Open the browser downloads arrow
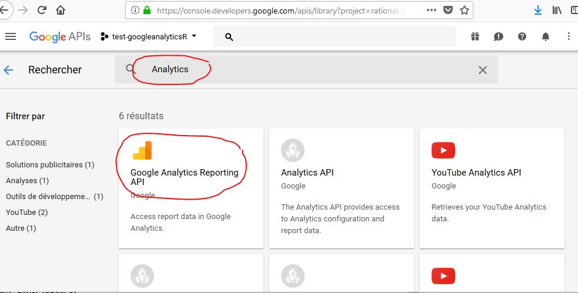Viewport: 578px width, 293px height. (x=538, y=11)
